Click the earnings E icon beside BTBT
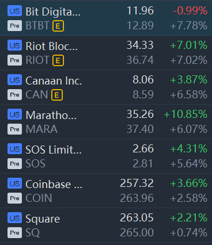This screenshot has height=245, width=212. pyautogui.click(x=58, y=26)
